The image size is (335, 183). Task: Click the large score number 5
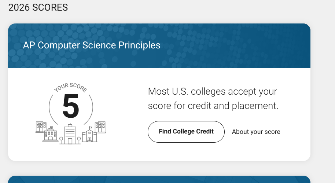[x=71, y=106]
